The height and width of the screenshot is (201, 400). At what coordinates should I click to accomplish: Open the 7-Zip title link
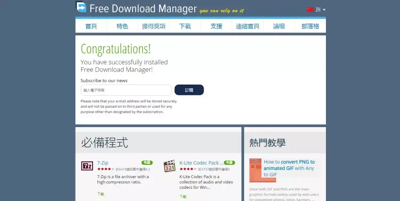pyautogui.click(x=103, y=163)
